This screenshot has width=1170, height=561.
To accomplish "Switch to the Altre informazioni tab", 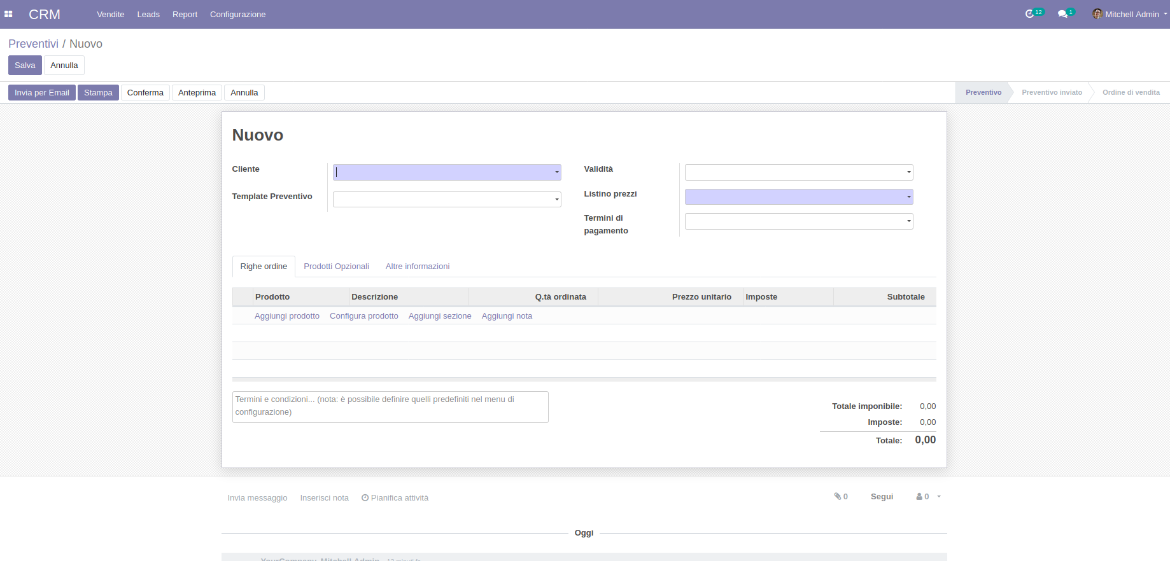I will [x=418, y=267].
